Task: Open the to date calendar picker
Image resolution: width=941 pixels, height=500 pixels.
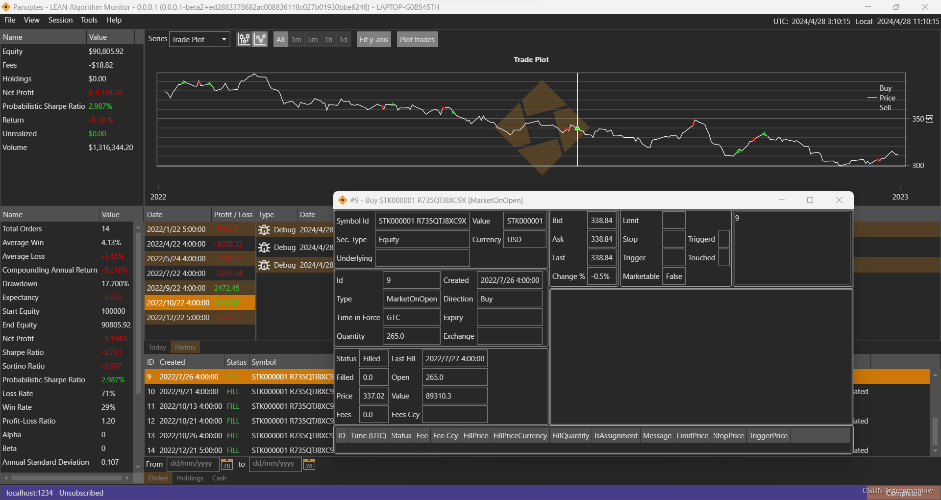Action: pyautogui.click(x=309, y=464)
